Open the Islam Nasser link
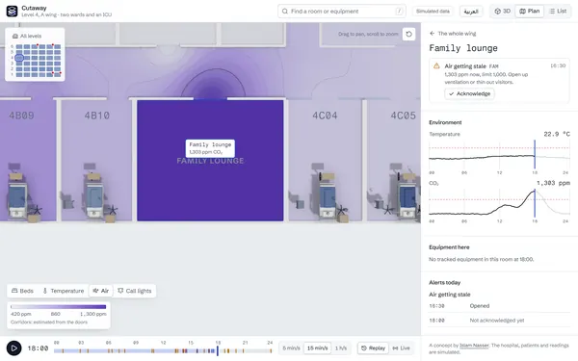 point(474,346)
